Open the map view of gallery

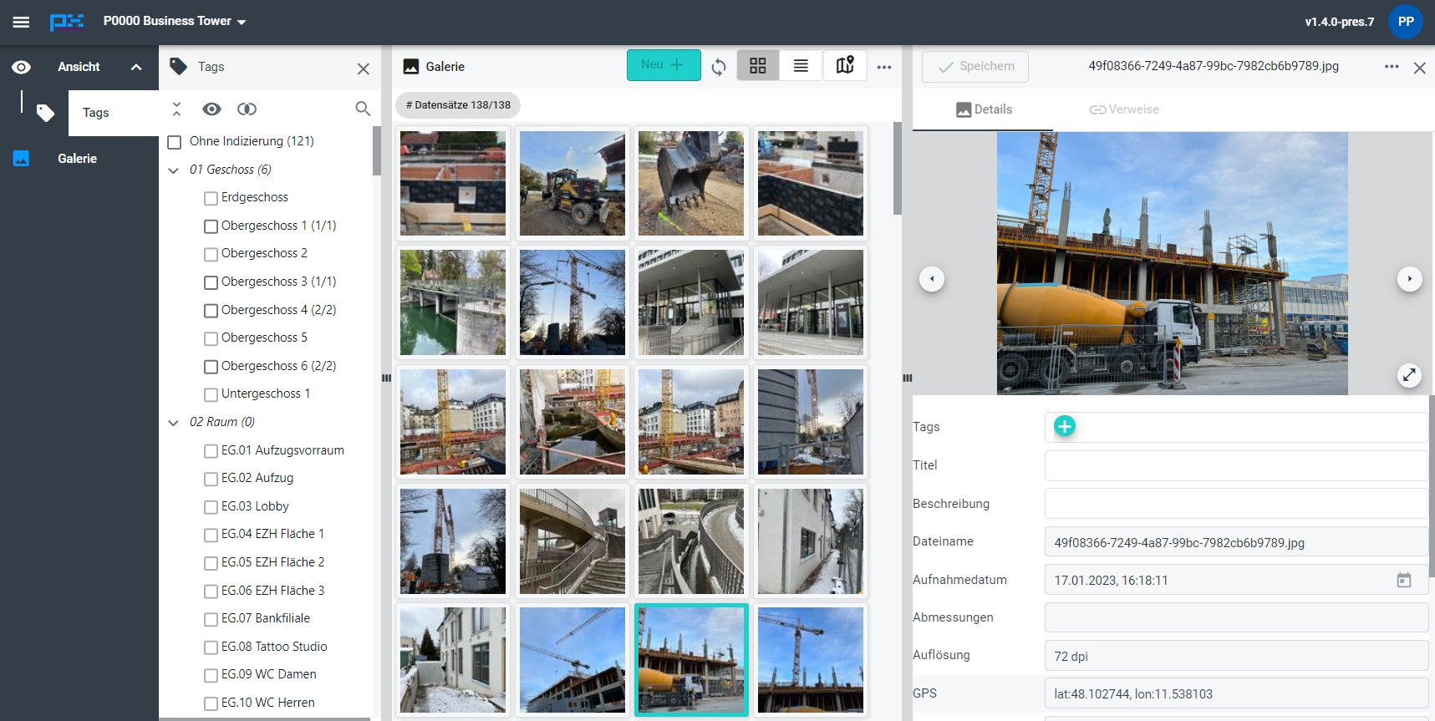(x=845, y=66)
